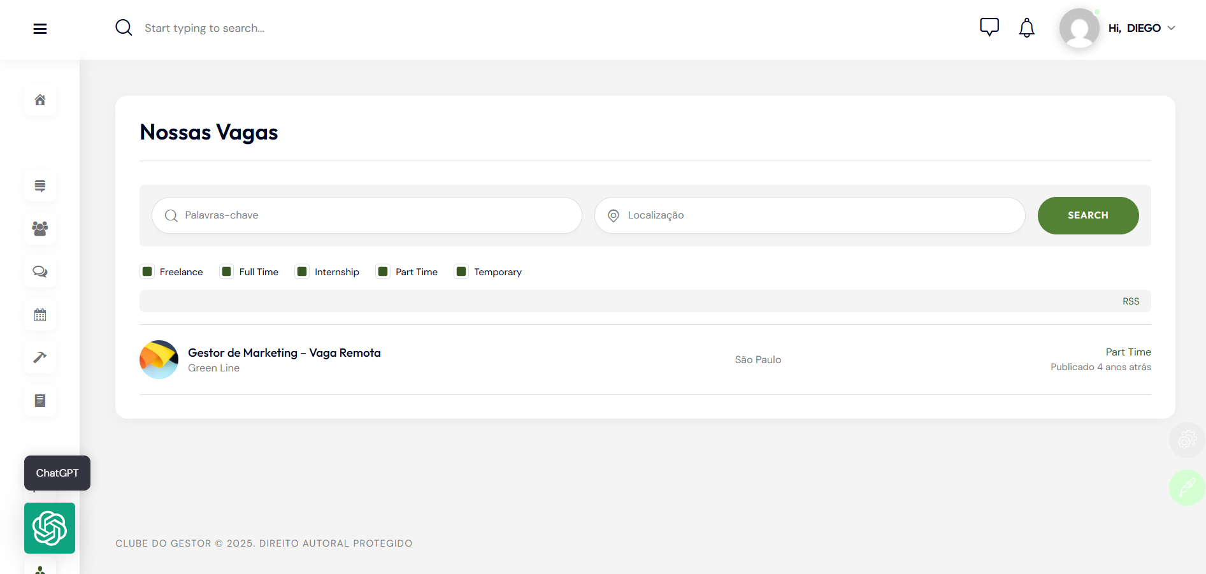Toggle the Internship checkbox
The height and width of the screenshot is (574, 1206).
pos(302,272)
